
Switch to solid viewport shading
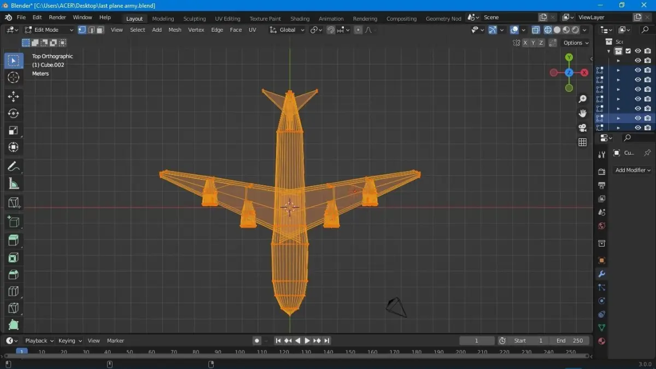557,30
